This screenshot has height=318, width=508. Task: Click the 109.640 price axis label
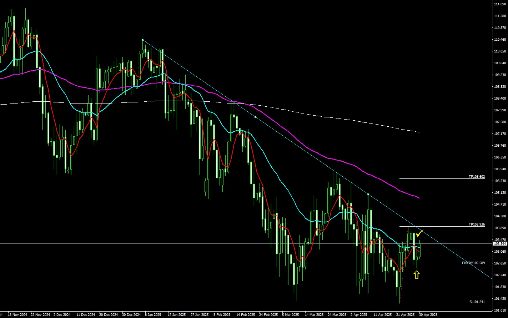(x=500, y=63)
